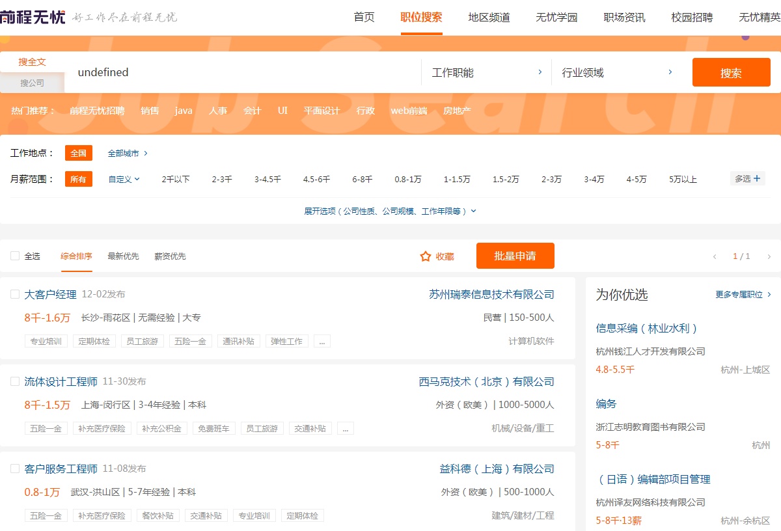Filter salary by 2-3万
The height and width of the screenshot is (531, 781).
[x=551, y=179]
